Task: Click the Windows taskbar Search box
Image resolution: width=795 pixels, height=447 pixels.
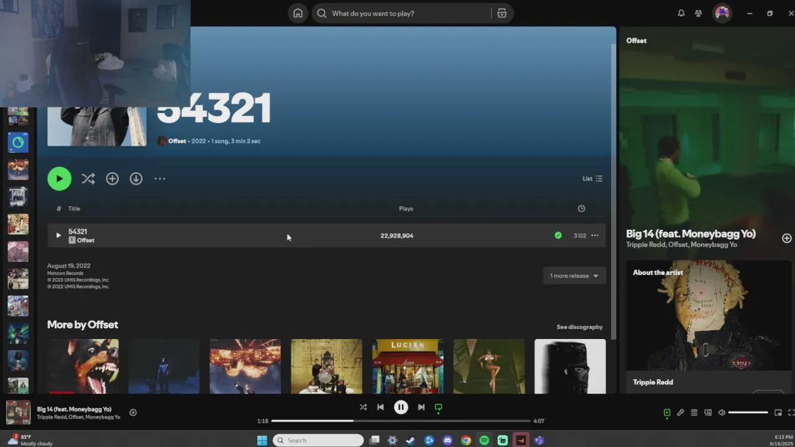Action: click(318, 440)
